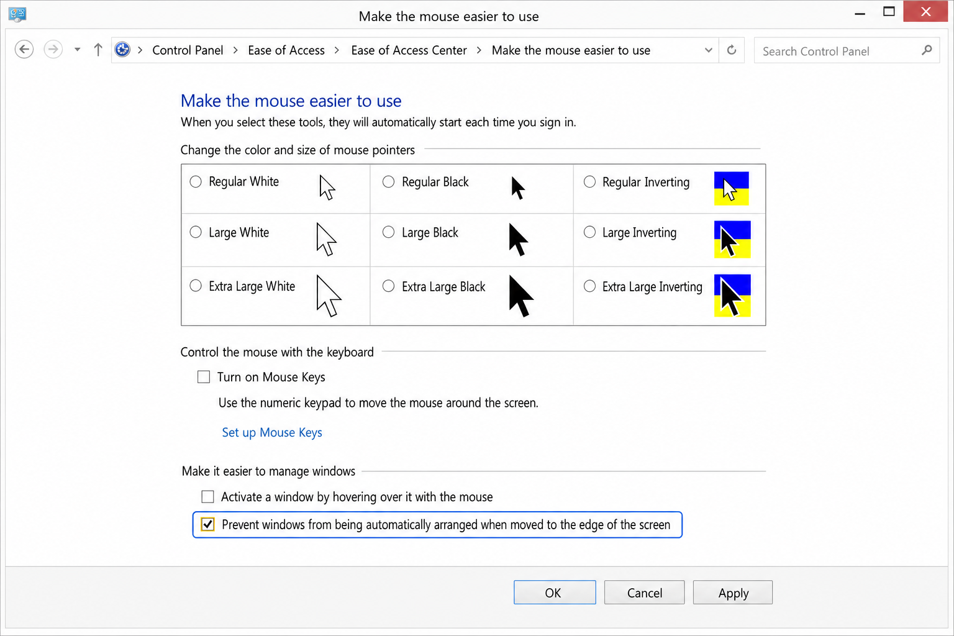Image resolution: width=954 pixels, height=636 pixels.
Task: Expand the chevron after Ease of Access Center
Action: (x=479, y=50)
